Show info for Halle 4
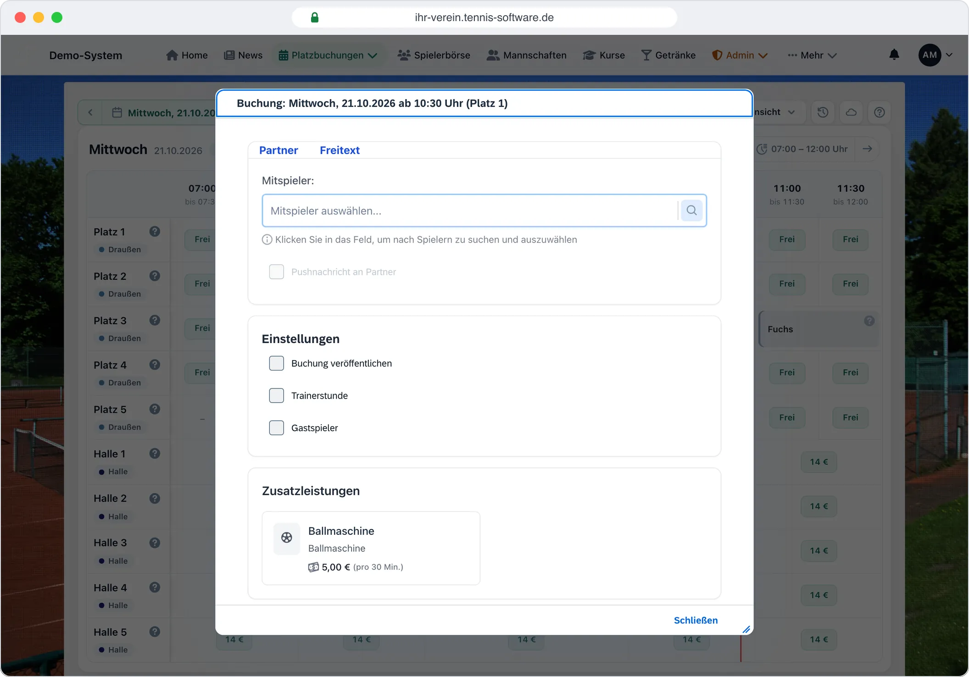This screenshot has width=969, height=677. (x=155, y=588)
